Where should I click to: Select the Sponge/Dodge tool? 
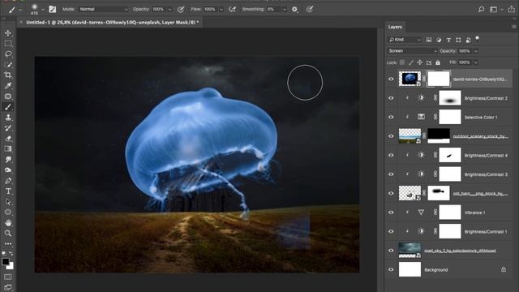[x=8, y=170]
